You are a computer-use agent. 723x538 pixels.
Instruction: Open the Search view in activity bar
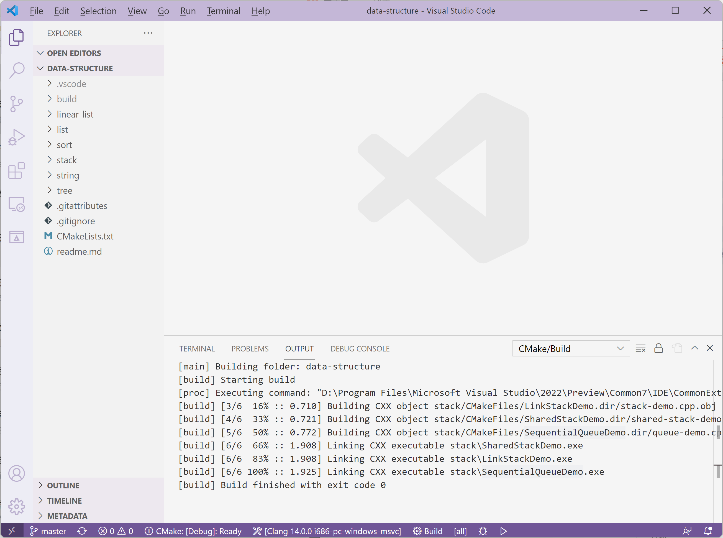point(17,70)
